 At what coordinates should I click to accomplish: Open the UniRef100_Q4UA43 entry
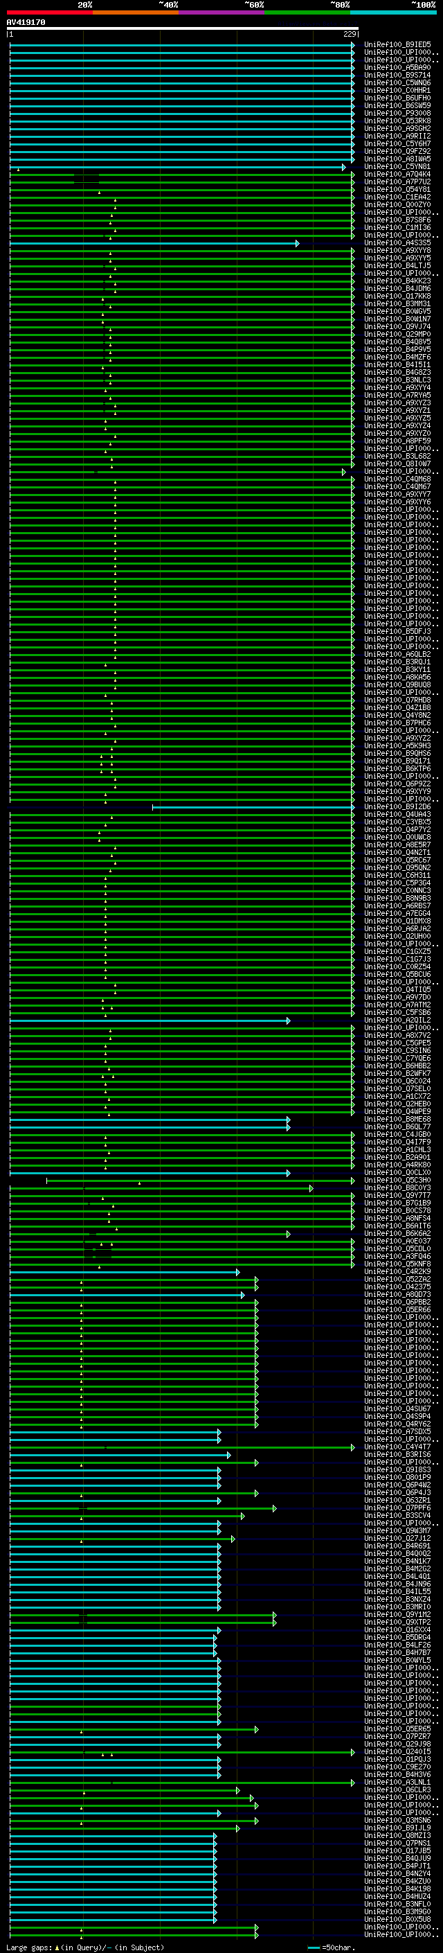point(397,814)
